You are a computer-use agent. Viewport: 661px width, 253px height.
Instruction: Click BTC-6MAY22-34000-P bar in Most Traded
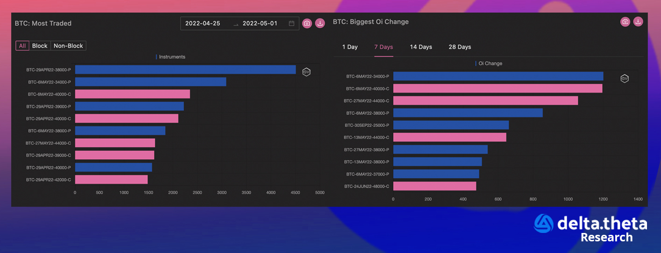click(x=151, y=82)
